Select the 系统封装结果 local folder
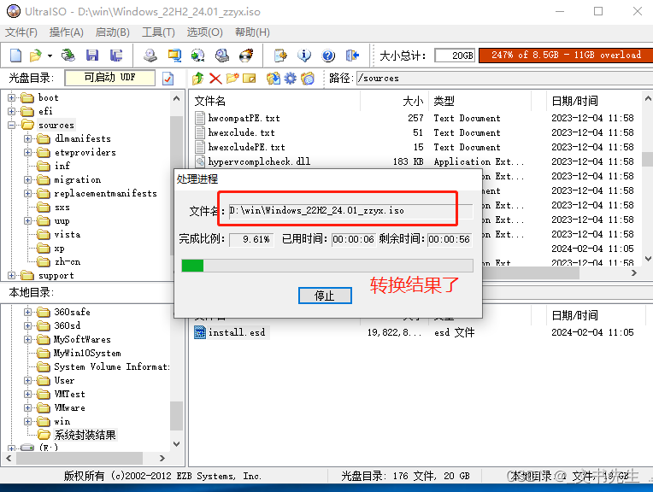Image resolution: width=653 pixels, height=492 pixels. pos(85,435)
